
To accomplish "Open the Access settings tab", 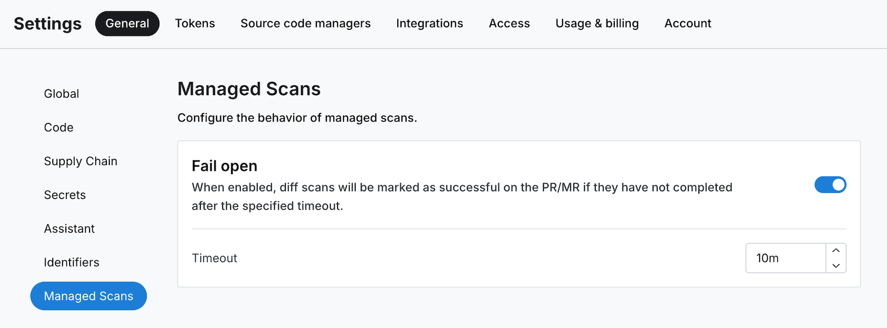I will coord(509,23).
